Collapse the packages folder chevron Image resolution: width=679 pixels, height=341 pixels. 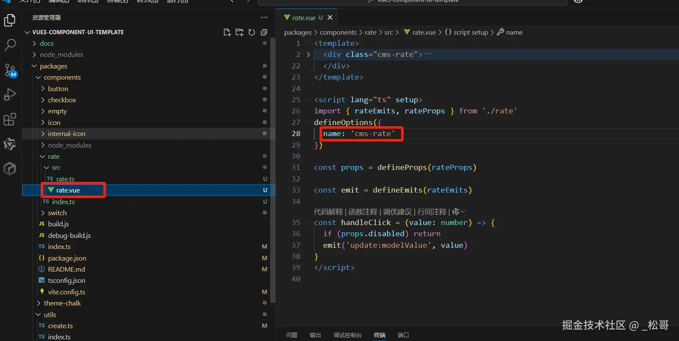coord(34,66)
